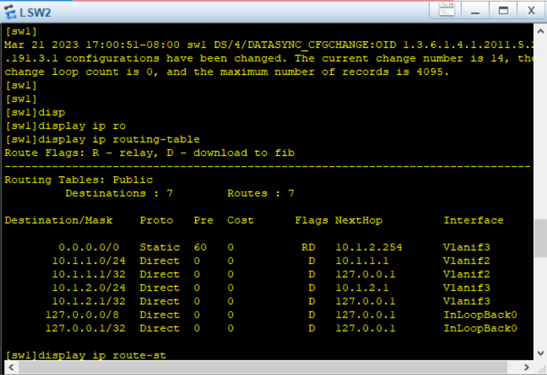The height and width of the screenshot is (375, 547).
Task: Click the Cost column header
Action: [240, 221]
